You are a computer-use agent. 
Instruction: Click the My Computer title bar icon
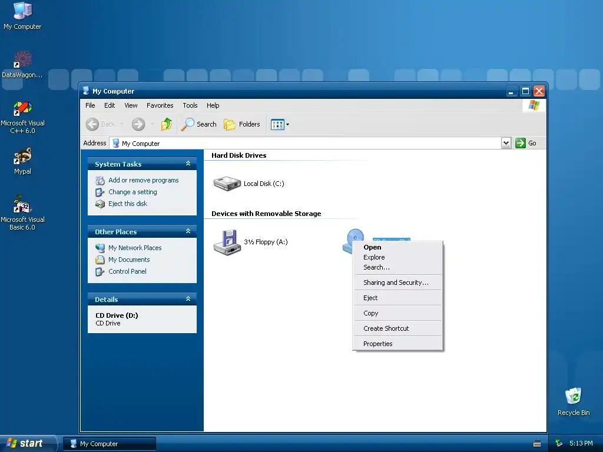point(86,91)
